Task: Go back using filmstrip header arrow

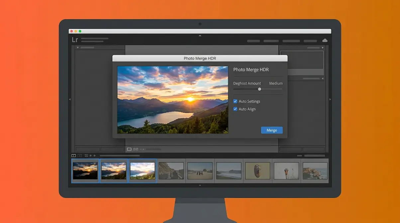Action: click(x=91, y=155)
